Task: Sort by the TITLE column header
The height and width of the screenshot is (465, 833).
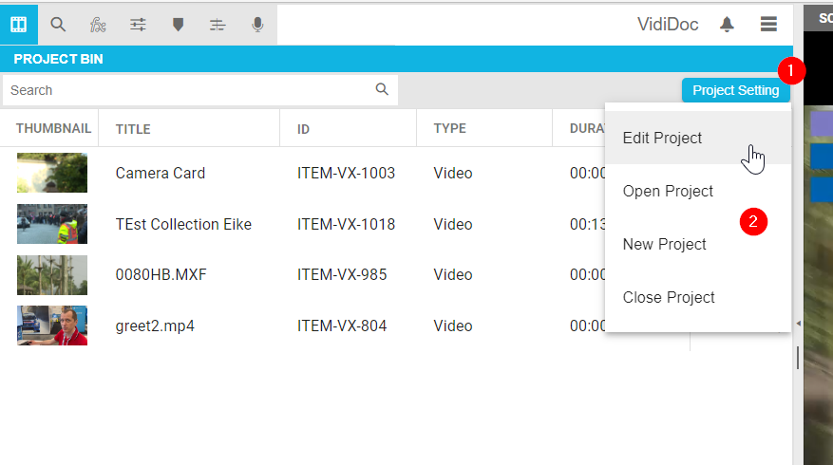Action: (133, 129)
